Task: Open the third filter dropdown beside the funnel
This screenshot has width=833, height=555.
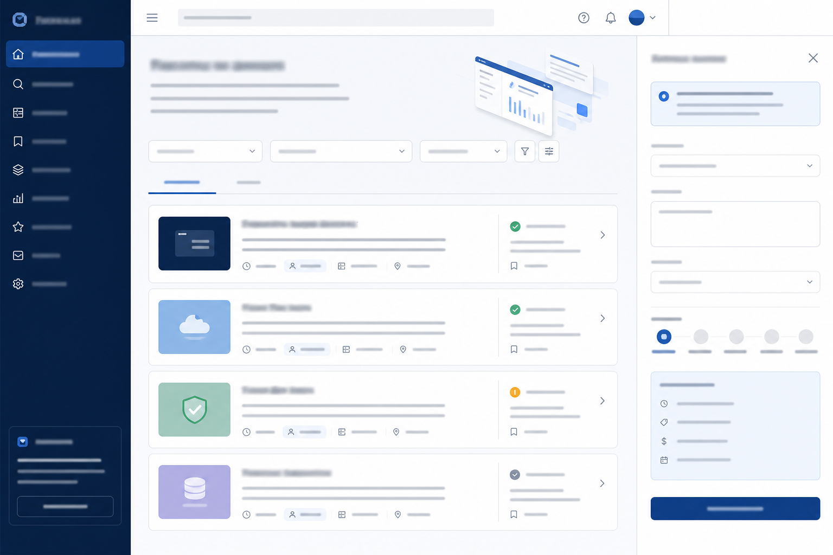Action: (464, 151)
